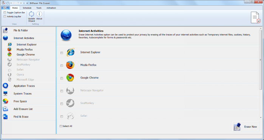This screenshot has height=140, width=264.
Task: Enable the Toggle Caption Bar checkbox
Action: coord(5,12)
